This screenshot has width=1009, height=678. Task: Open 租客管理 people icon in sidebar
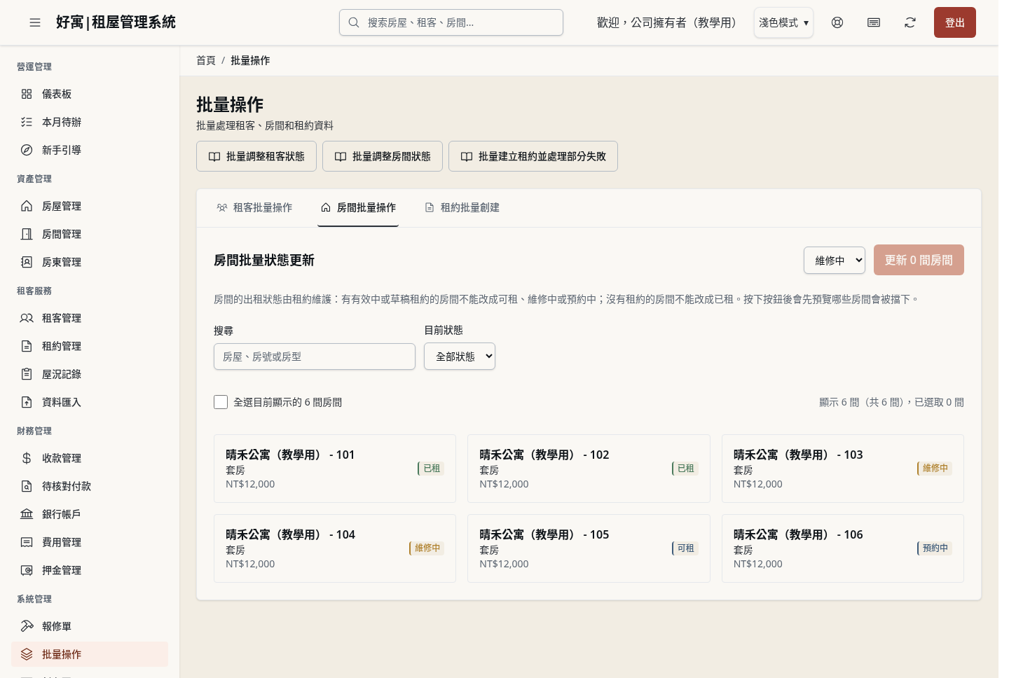point(27,318)
